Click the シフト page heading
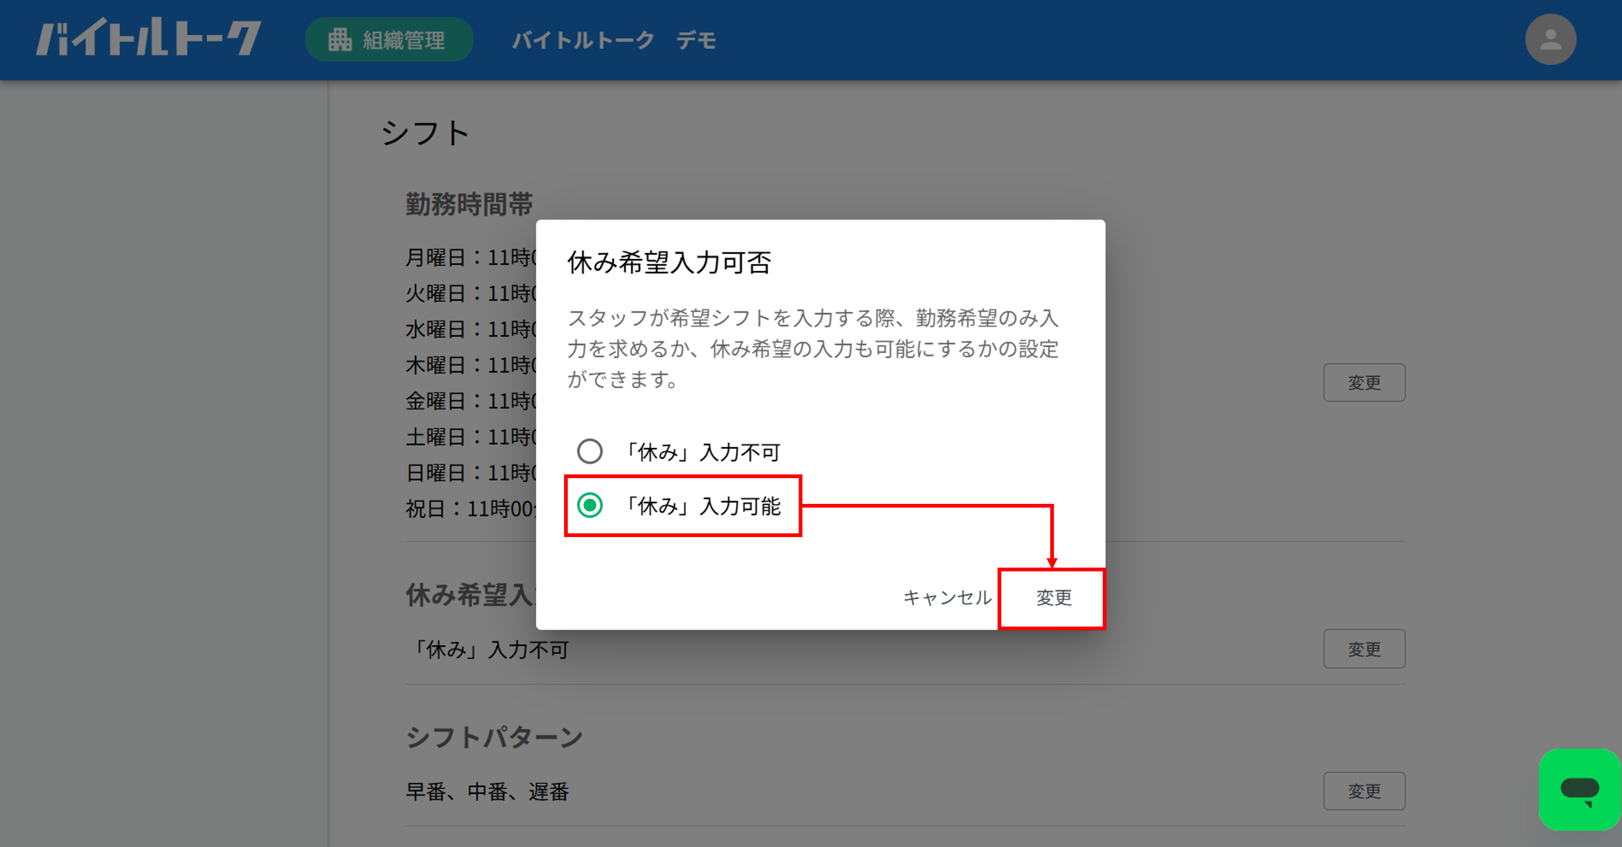The width and height of the screenshot is (1622, 847). [x=426, y=133]
